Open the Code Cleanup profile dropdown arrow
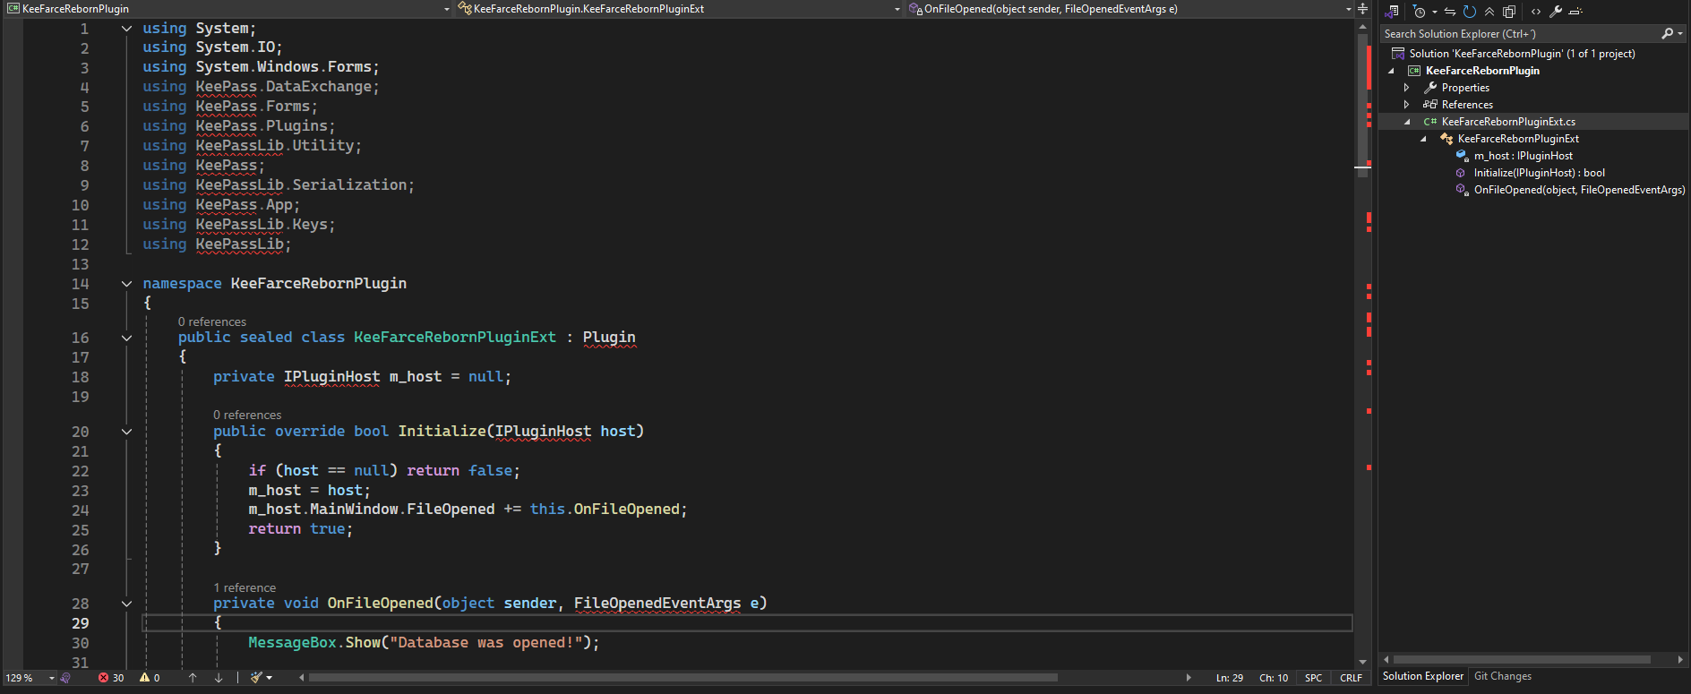Screen dimensions: 1691x694 [270, 678]
